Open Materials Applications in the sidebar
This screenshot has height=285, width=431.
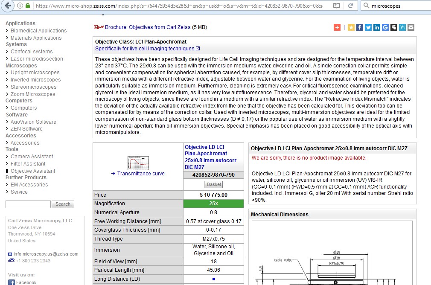point(36,38)
